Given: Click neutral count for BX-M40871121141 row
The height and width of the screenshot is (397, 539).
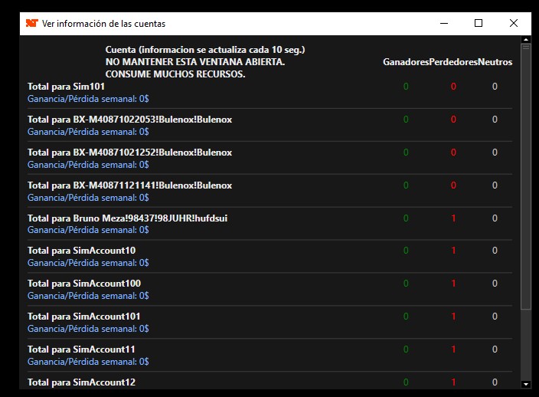Looking at the screenshot, I should [x=495, y=185].
